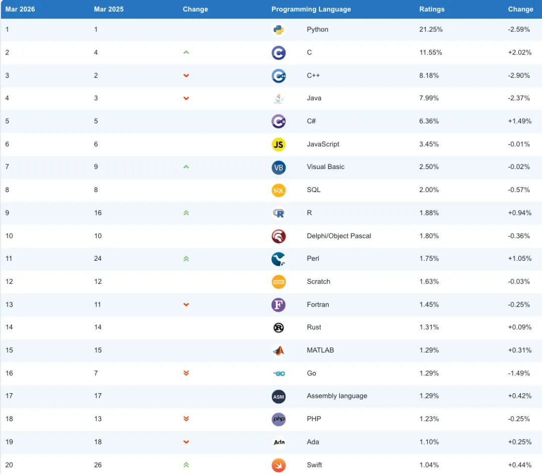Click the orange SQL icon
Viewport: 542px width, 474px height.
click(279, 190)
